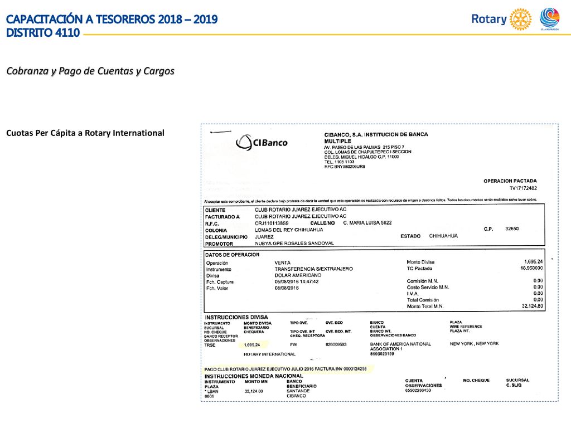Click the Rotary gear wheel logo
Image resolution: width=571 pixels, height=428 pixels.
point(520,19)
